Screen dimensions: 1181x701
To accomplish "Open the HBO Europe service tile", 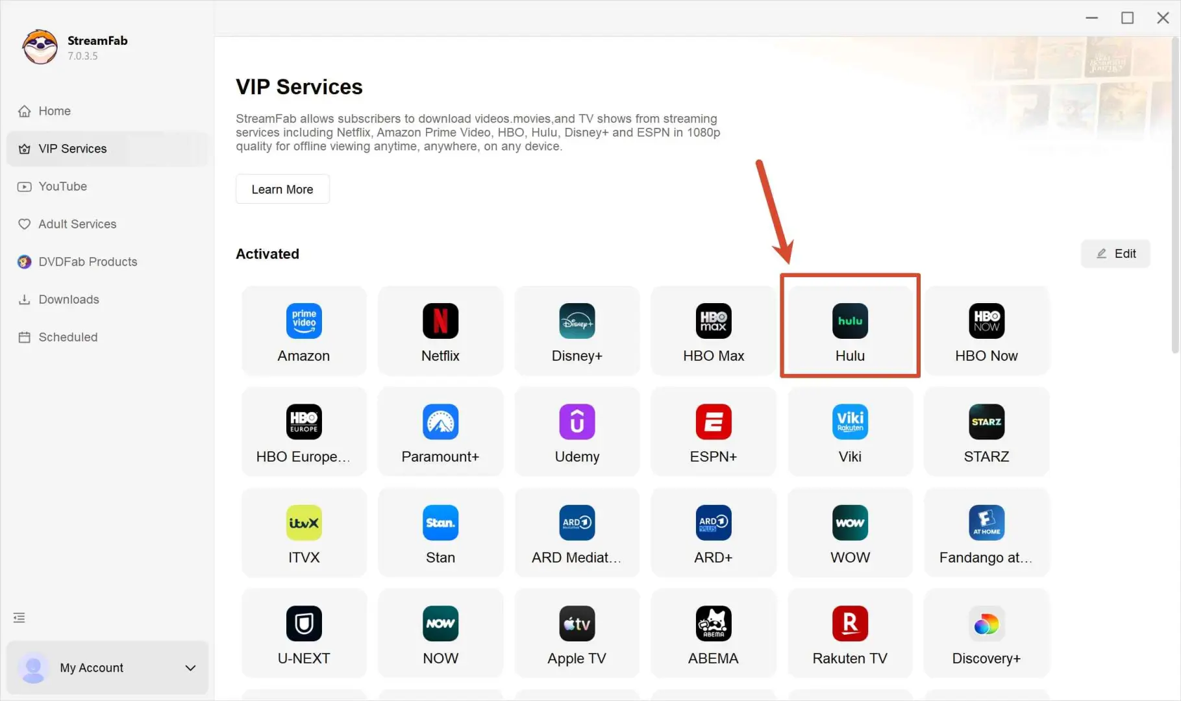I will [x=304, y=432].
